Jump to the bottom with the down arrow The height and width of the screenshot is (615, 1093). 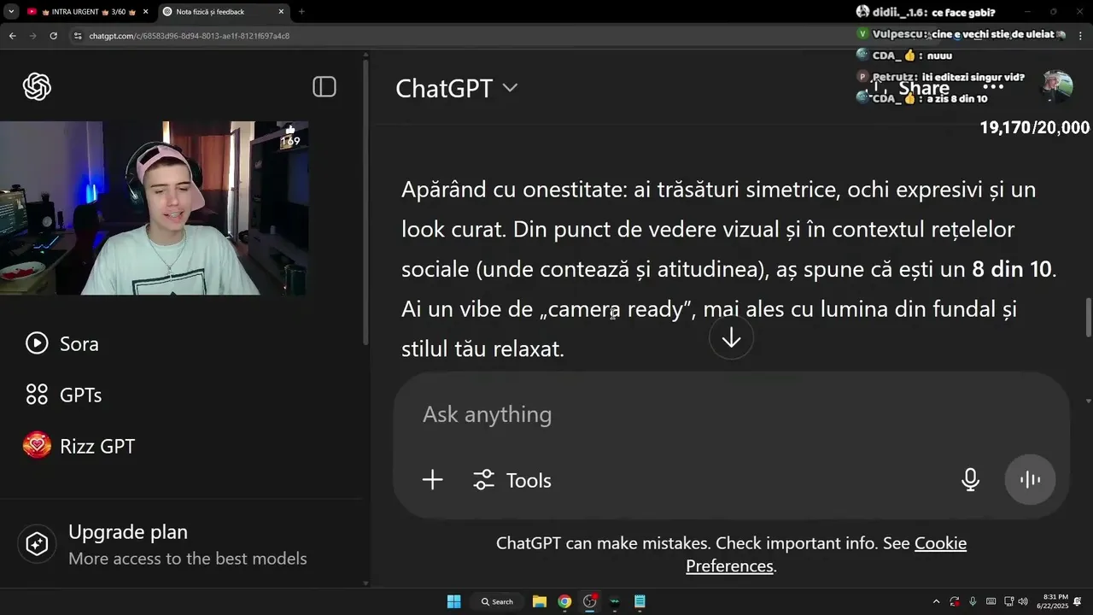[731, 338]
